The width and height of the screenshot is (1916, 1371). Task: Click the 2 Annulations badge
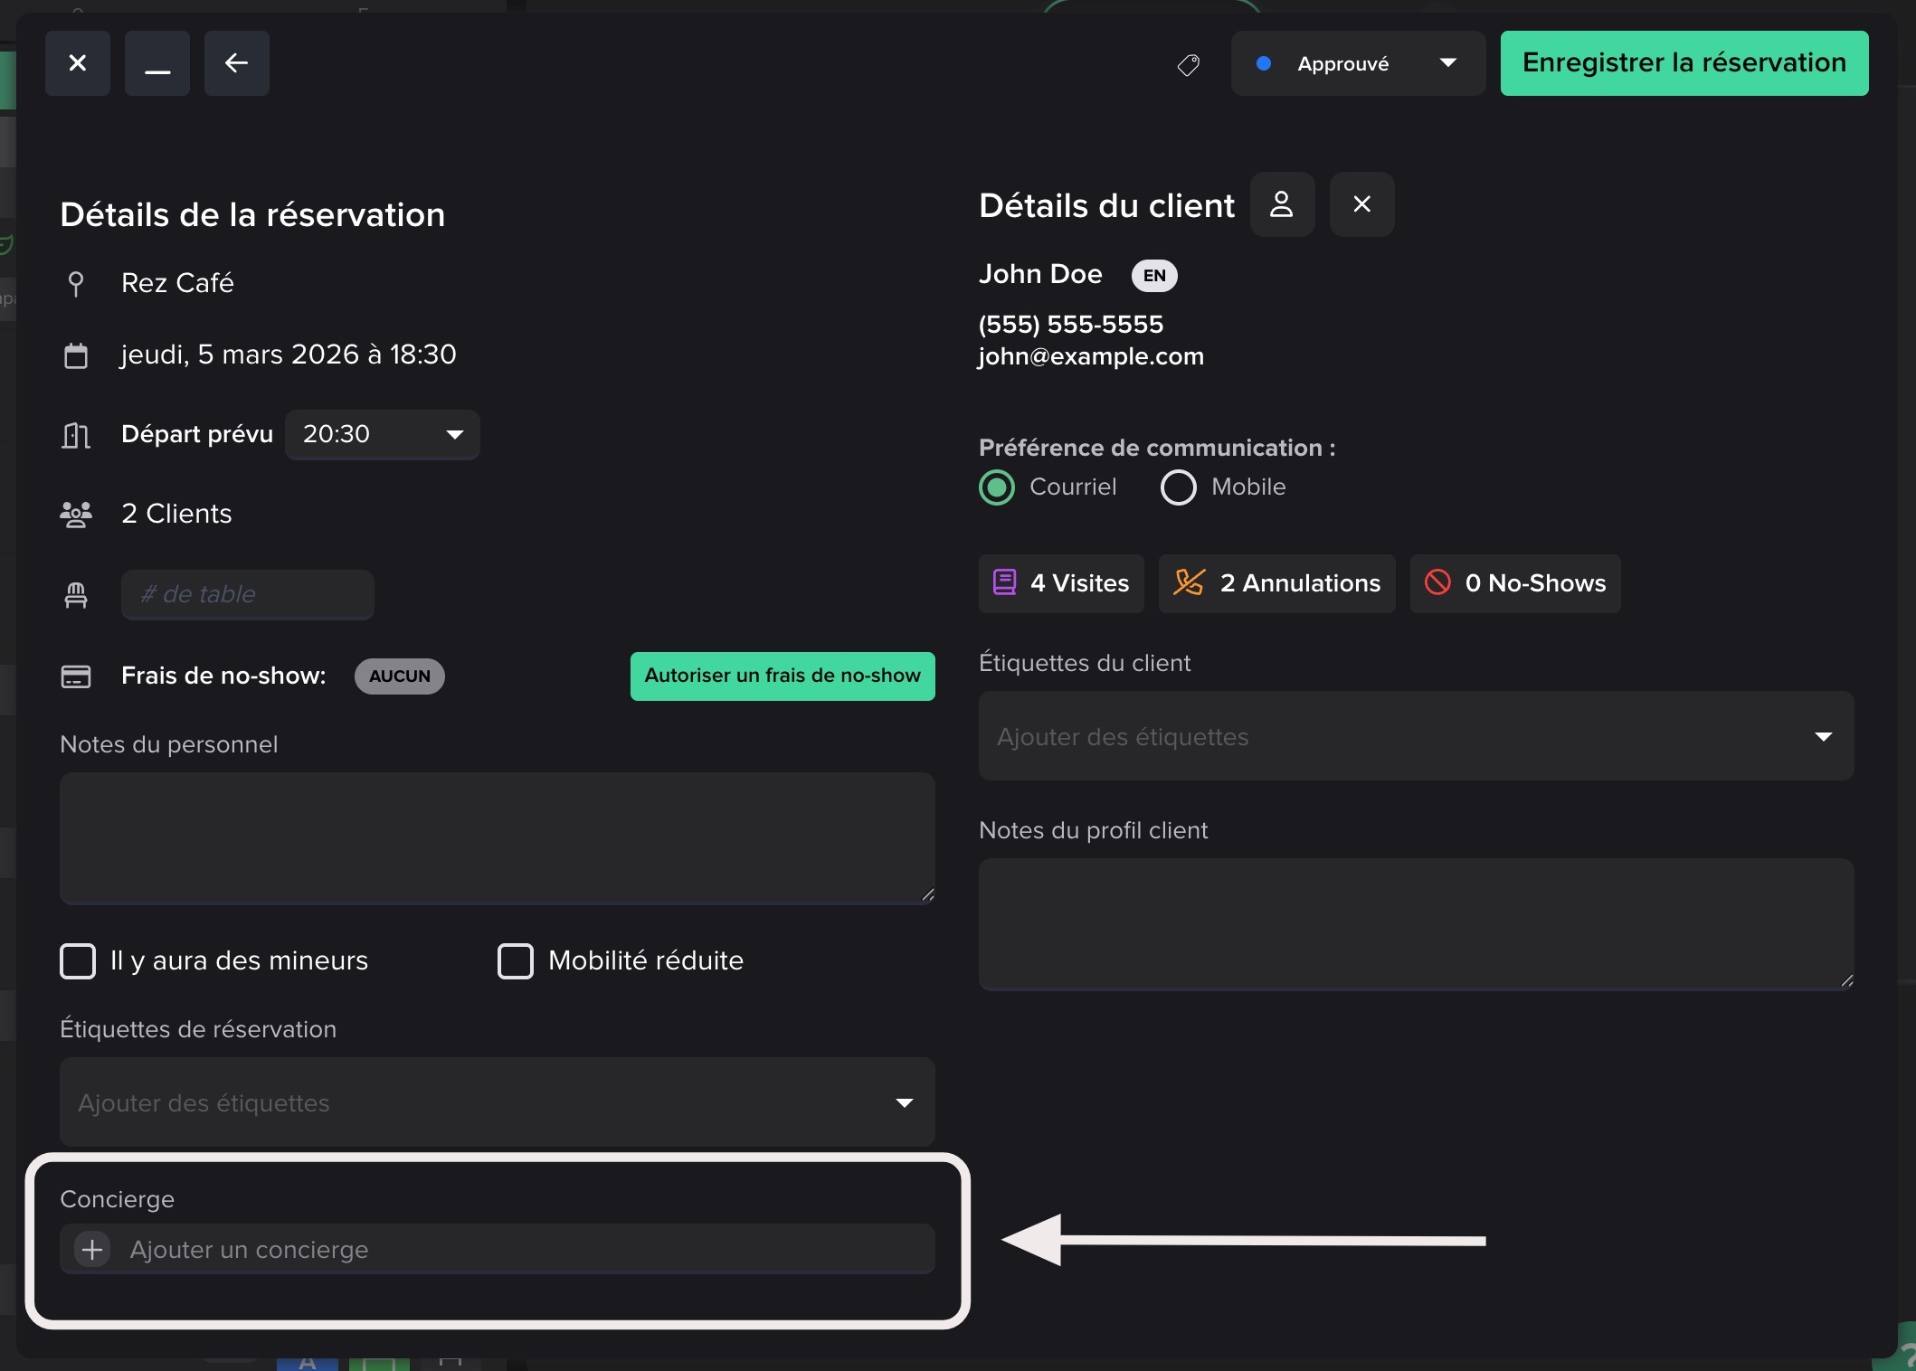click(x=1276, y=583)
